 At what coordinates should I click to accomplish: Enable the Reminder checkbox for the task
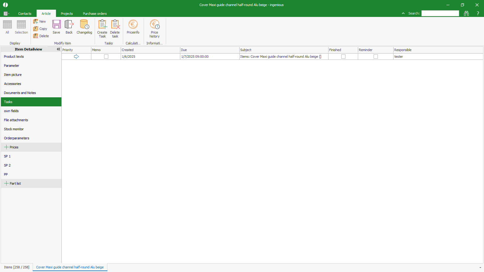(x=376, y=57)
